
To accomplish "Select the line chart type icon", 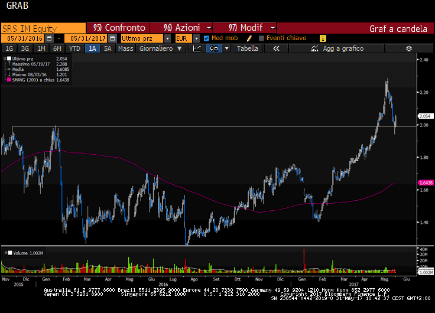I will pyautogui.click(x=198, y=48).
